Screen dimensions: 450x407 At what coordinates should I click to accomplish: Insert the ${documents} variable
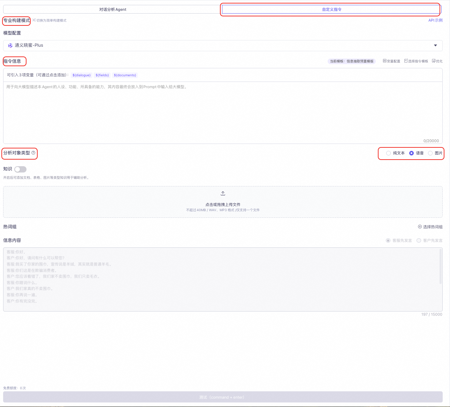[x=125, y=75]
